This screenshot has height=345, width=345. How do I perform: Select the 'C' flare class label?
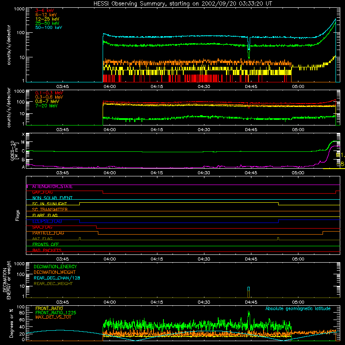tap(23, 151)
